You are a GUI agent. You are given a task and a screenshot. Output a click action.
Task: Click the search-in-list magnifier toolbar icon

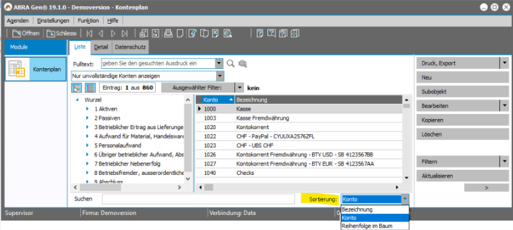click(x=227, y=33)
